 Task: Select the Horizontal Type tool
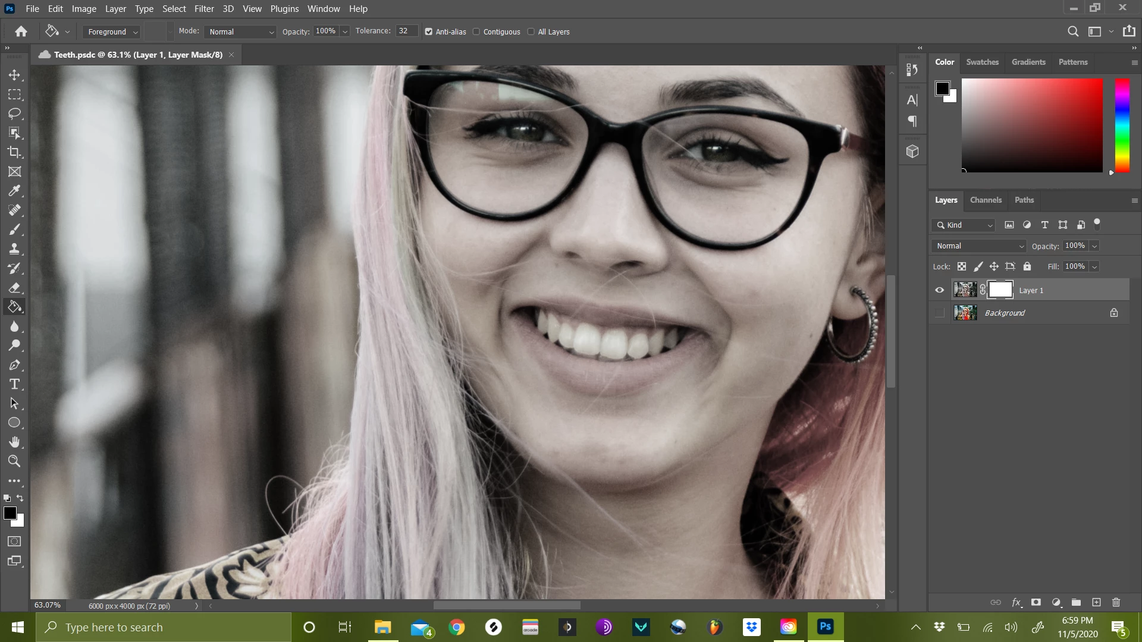pyautogui.click(x=14, y=384)
